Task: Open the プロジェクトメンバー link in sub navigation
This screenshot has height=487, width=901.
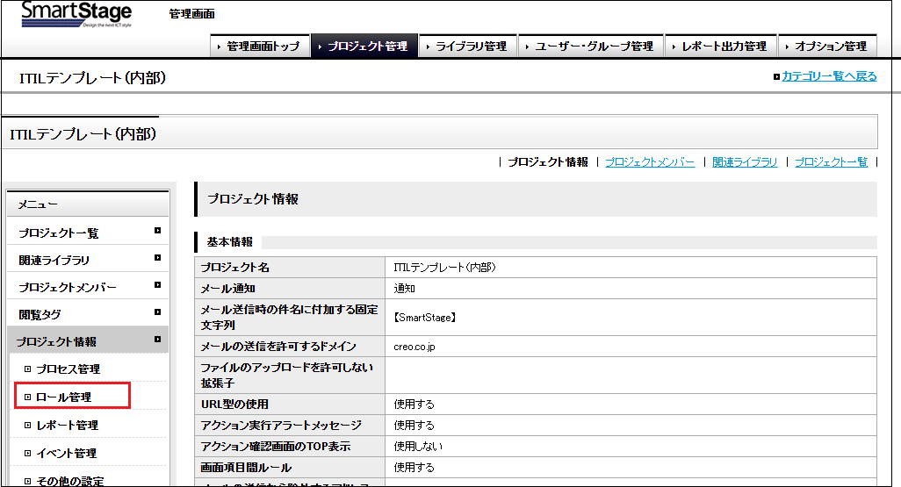Action: pos(649,162)
